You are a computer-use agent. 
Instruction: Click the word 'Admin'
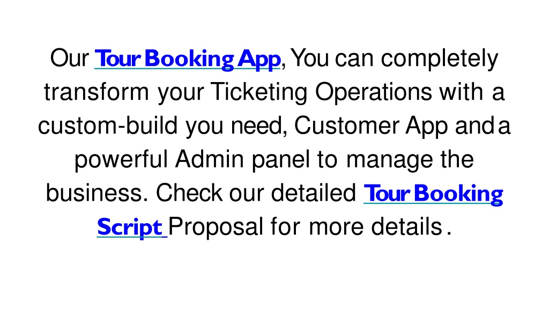pos(210,159)
